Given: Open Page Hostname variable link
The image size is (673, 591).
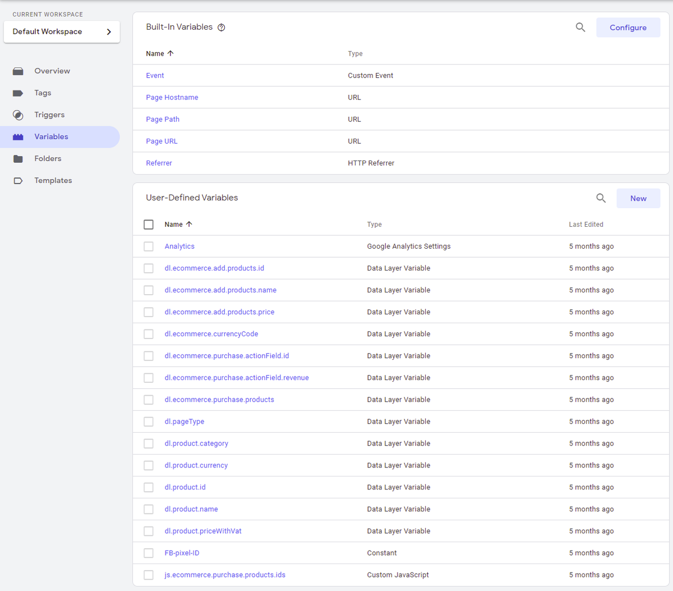Looking at the screenshot, I should [x=172, y=98].
